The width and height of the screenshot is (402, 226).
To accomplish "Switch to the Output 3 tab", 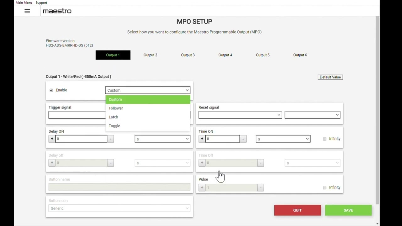I will (x=188, y=55).
